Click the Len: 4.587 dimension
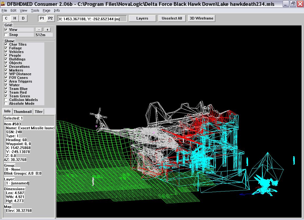Image resolution: width=304 pixels, height=220 pixels. (x=15, y=193)
